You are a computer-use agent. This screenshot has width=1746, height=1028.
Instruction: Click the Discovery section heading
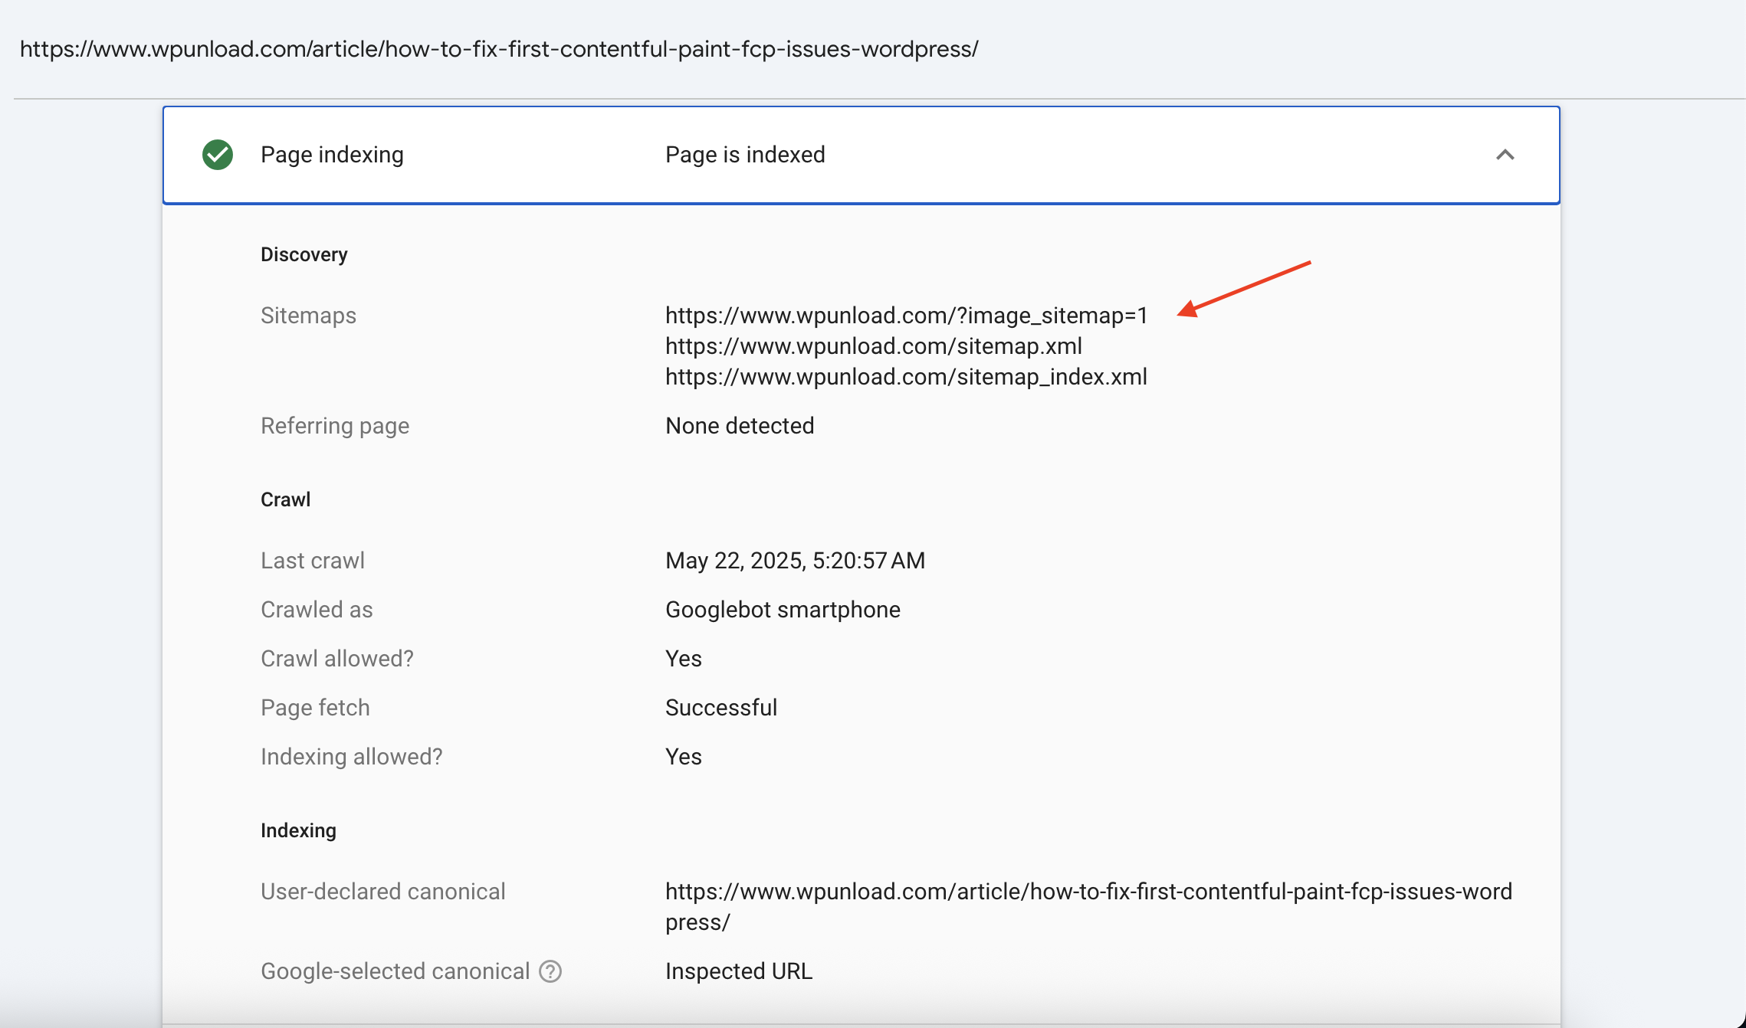(x=304, y=254)
